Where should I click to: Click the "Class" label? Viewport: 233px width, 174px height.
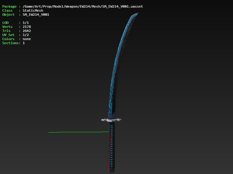pyautogui.click(x=7, y=10)
